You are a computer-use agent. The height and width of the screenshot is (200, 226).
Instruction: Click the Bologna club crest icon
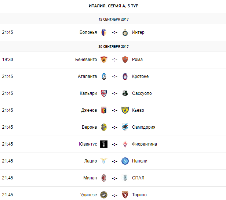104,32
